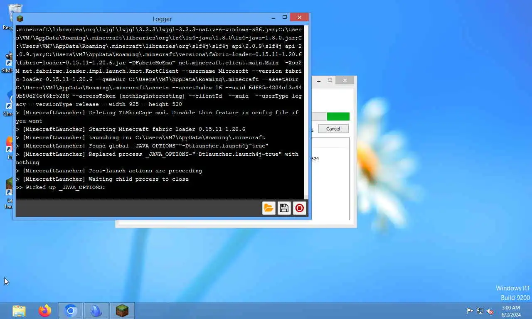Click Cancel in the background window
Viewport: 532px width, 319px height.
pos(333,129)
